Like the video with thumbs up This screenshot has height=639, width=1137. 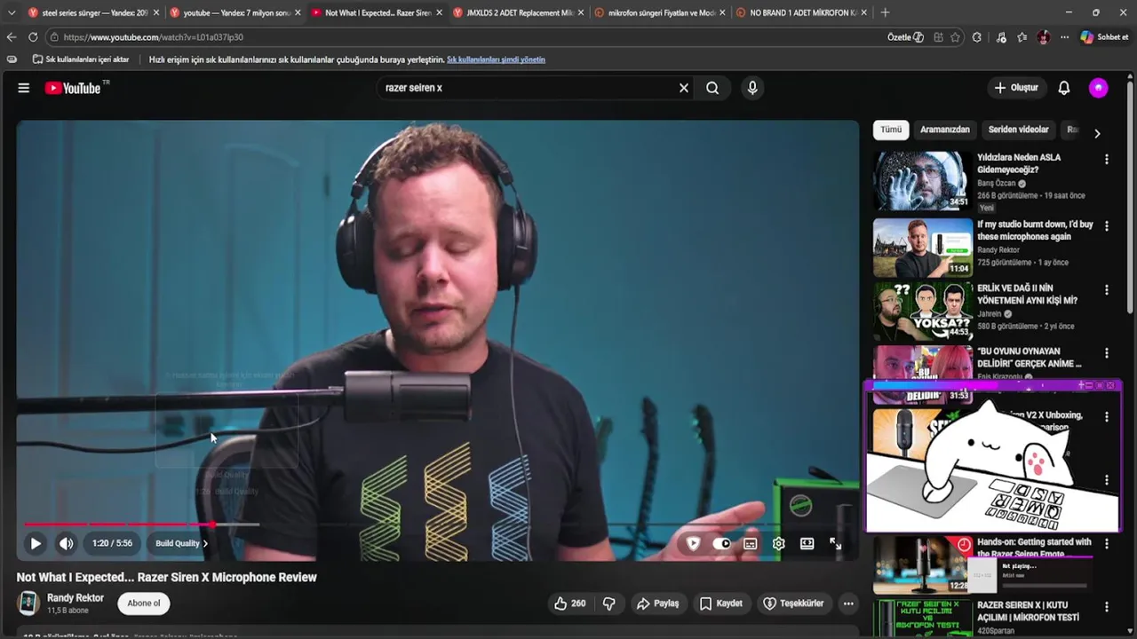pos(569,603)
